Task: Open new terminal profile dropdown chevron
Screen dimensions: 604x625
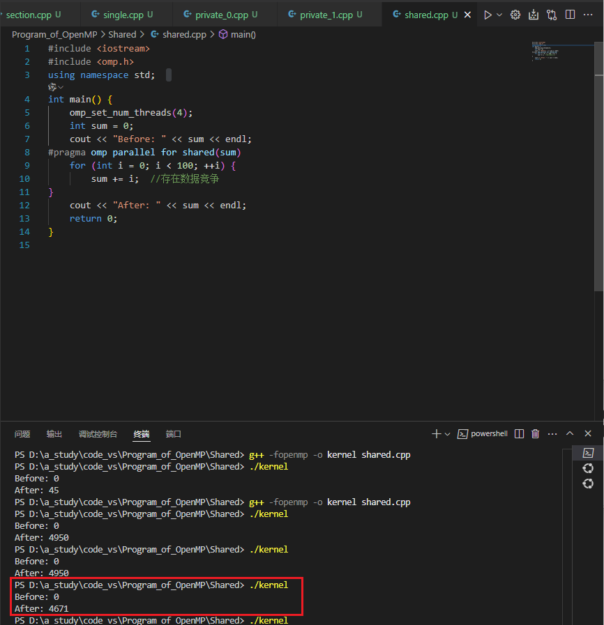Action: pyautogui.click(x=447, y=434)
